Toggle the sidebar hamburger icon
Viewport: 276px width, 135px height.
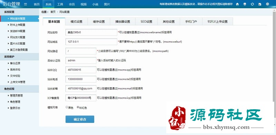point(26,4)
